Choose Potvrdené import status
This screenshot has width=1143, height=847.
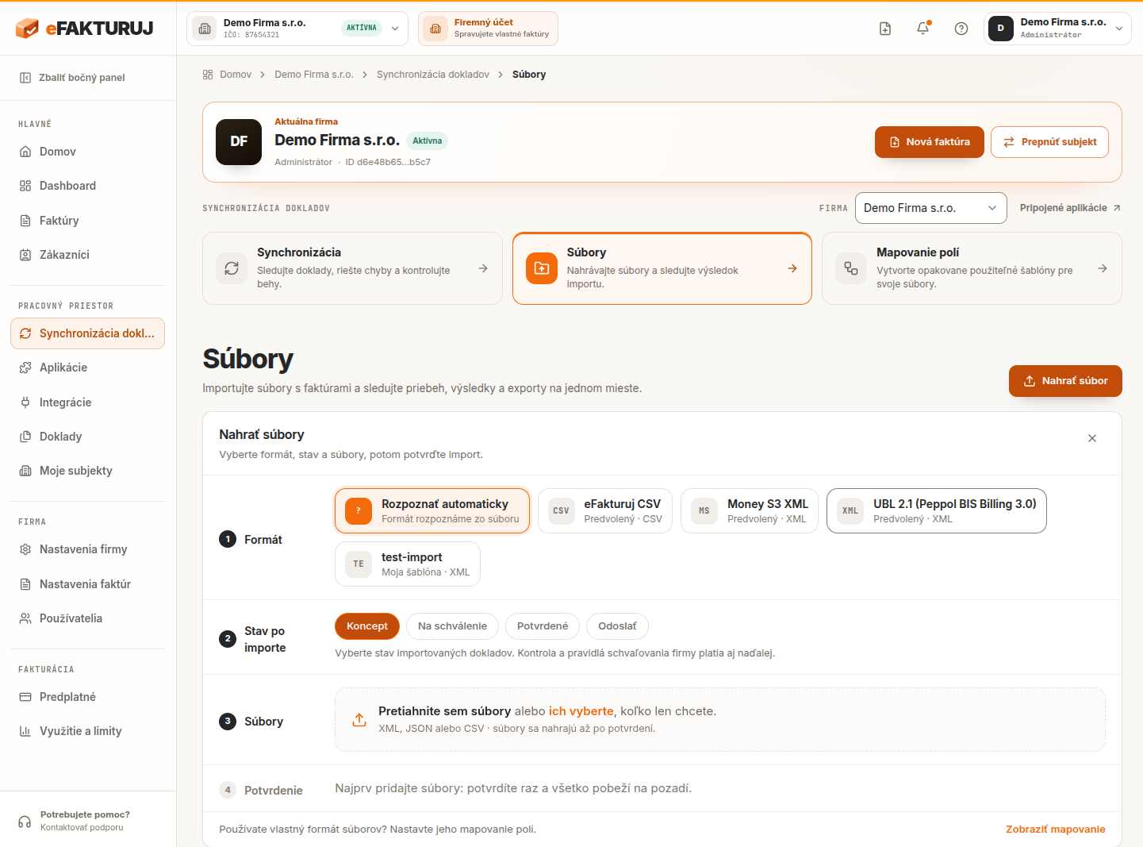tap(543, 626)
